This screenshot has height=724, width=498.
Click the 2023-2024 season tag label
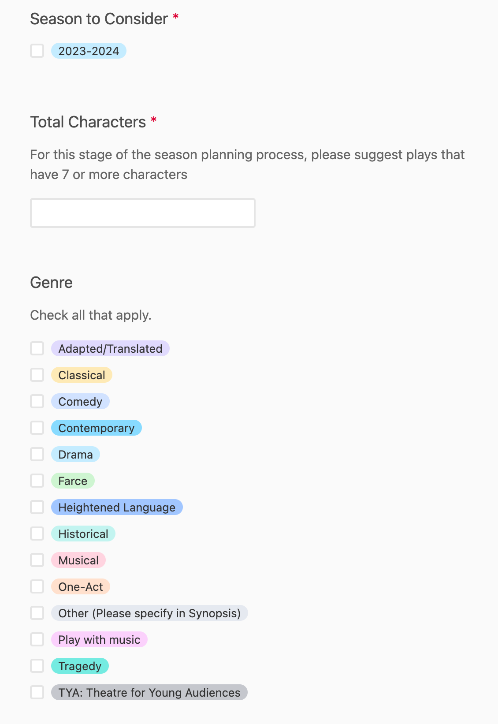coord(89,51)
